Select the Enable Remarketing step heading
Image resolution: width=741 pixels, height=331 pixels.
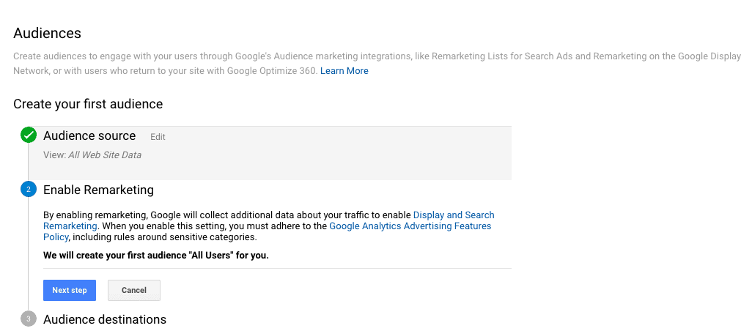click(98, 190)
